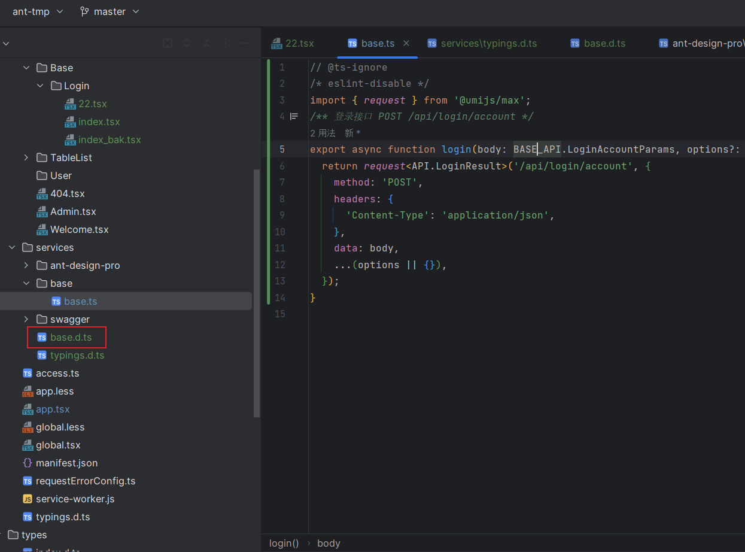Hide the Project tool window with minimize icon

point(245,43)
